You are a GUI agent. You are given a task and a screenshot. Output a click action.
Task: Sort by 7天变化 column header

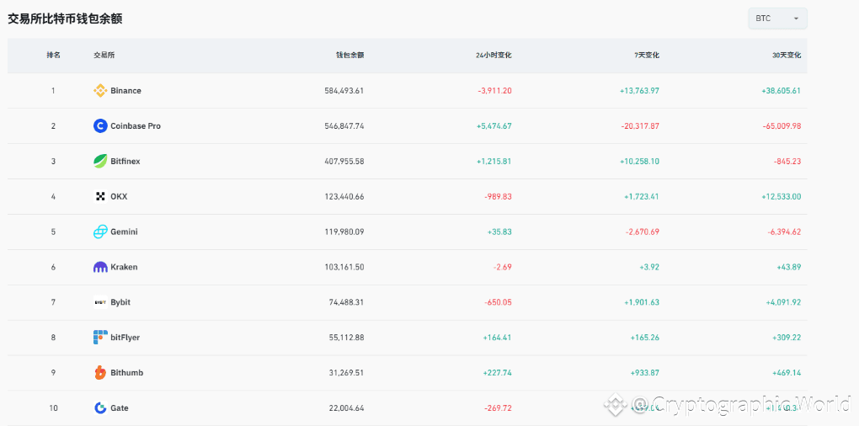[647, 56]
